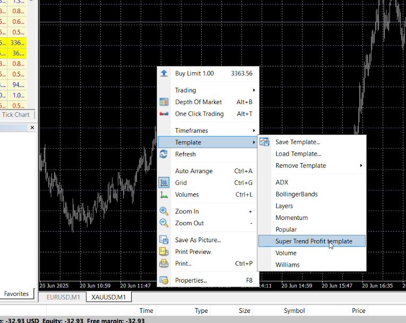Toggle the Grid display option
Screen dimensions: 406x323
click(x=180, y=183)
